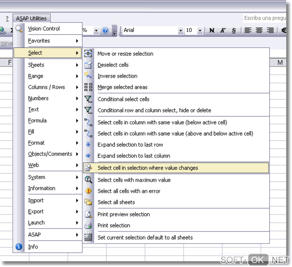Click funnel icon for conditional row and column select
292x267 pixels.
tap(88, 110)
